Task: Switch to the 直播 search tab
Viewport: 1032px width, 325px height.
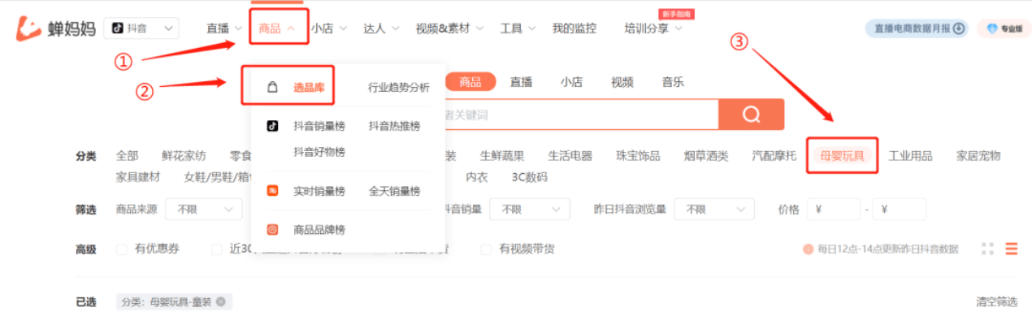Action: click(x=521, y=81)
